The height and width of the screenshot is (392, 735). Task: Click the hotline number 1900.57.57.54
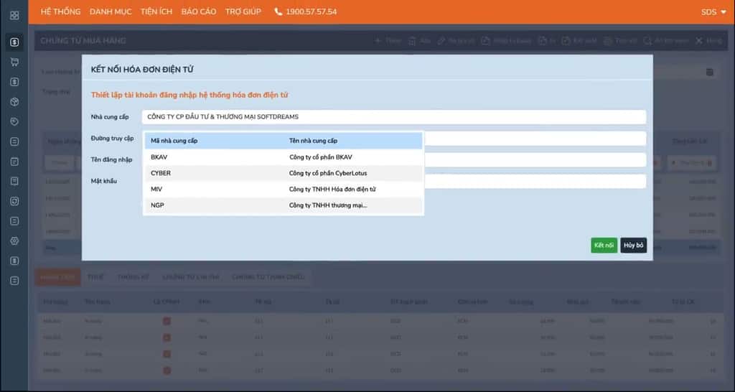click(312, 11)
